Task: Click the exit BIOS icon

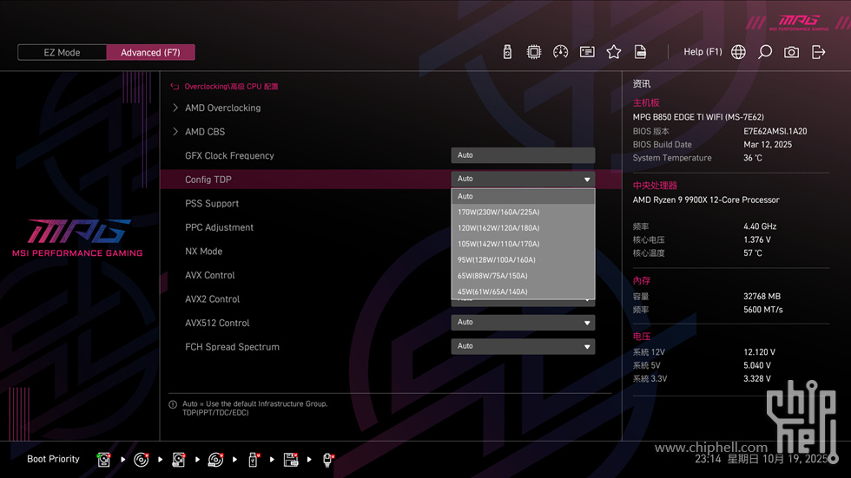Action: pos(818,52)
